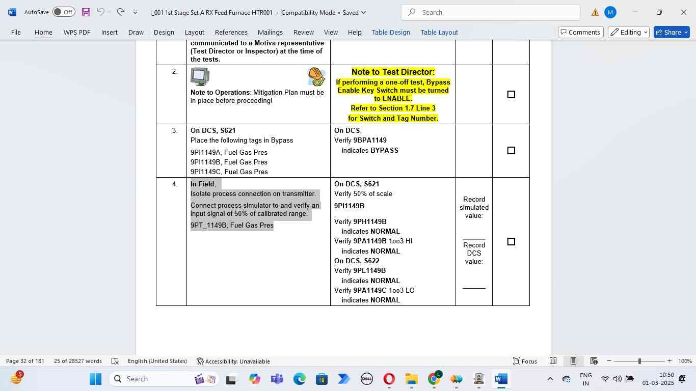
Task: Open the References tab
Action: coord(231,32)
